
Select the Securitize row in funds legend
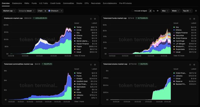(185, 35)
